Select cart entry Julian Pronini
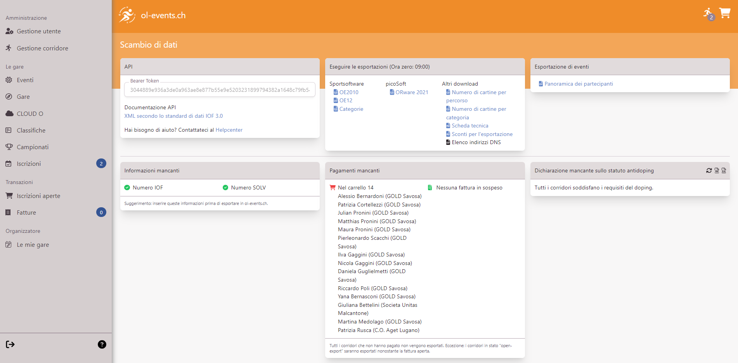 373,213
